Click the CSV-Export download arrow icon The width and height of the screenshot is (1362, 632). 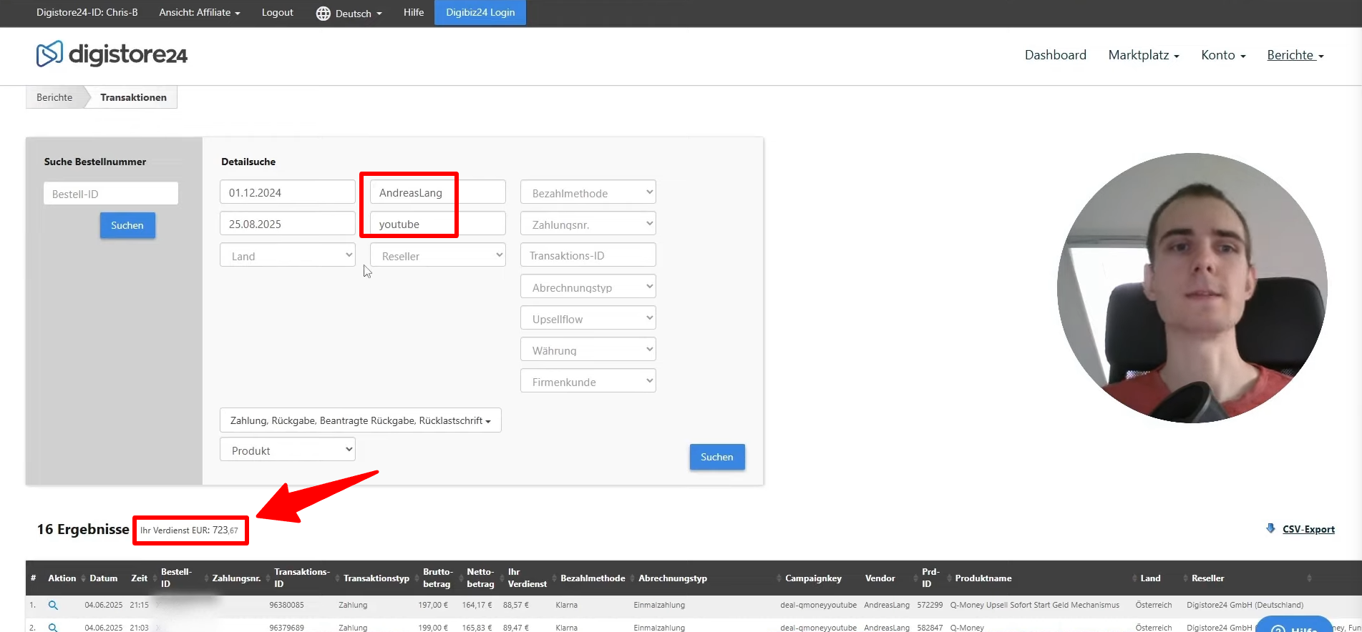pyautogui.click(x=1270, y=528)
